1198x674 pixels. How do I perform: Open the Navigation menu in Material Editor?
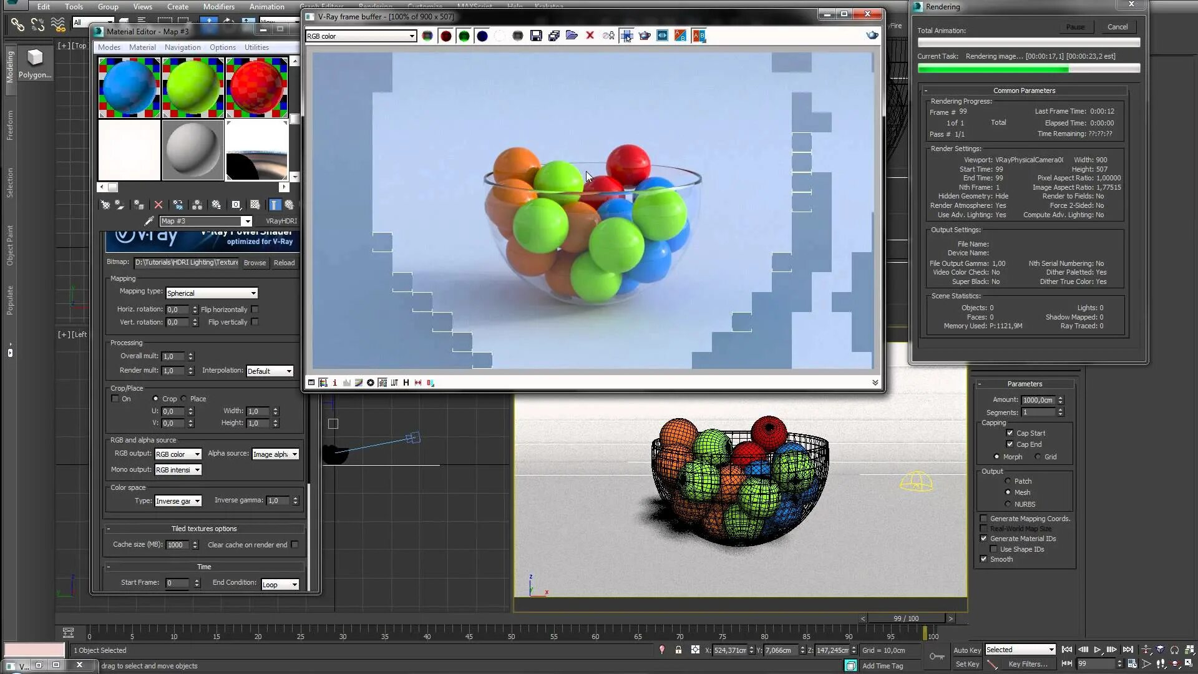(182, 47)
